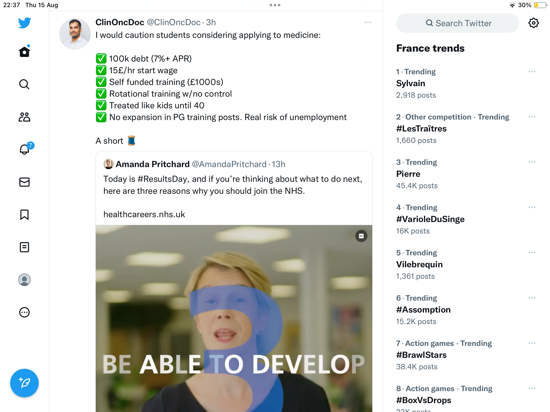The height and width of the screenshot is (412, 550).
Task: Compose a new tweet with the feather button
Action: coord(24,383)
